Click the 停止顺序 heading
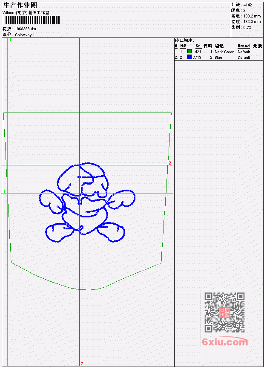 (184, 40)
